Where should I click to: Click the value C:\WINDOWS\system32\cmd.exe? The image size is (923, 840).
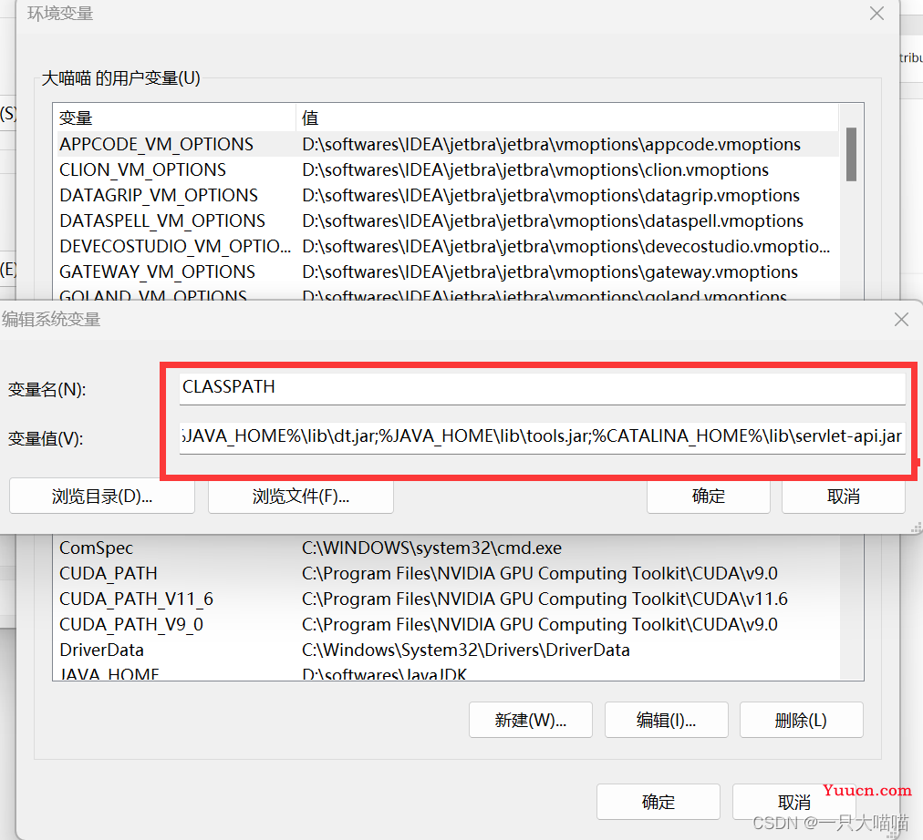pos(431,548)
